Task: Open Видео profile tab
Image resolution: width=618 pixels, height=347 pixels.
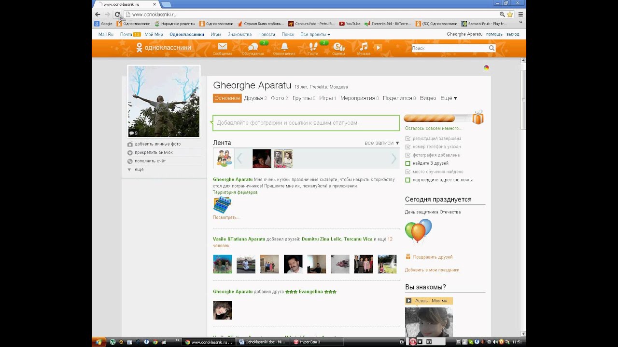Action: 428,98
